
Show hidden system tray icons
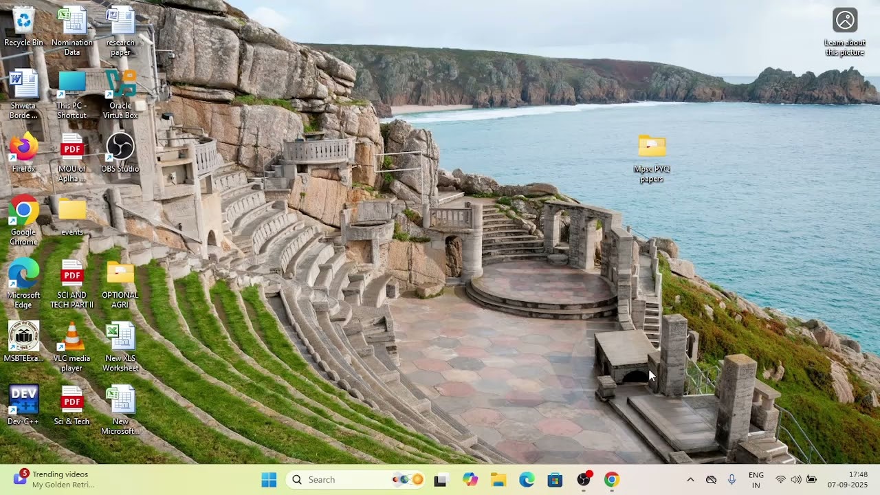tap(690, 480)
